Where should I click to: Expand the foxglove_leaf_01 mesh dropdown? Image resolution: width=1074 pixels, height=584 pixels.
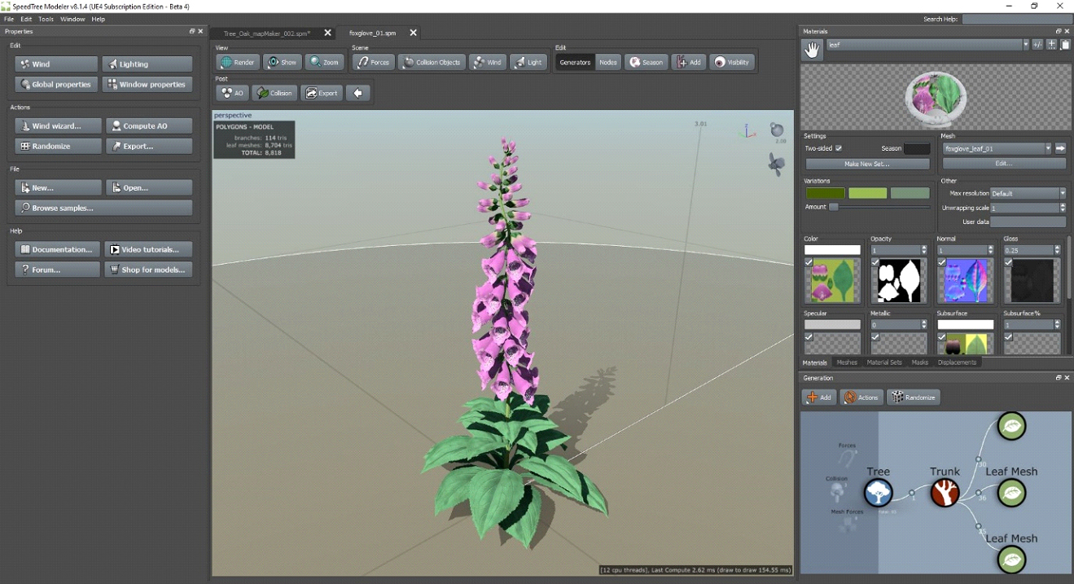[1048, 148]
